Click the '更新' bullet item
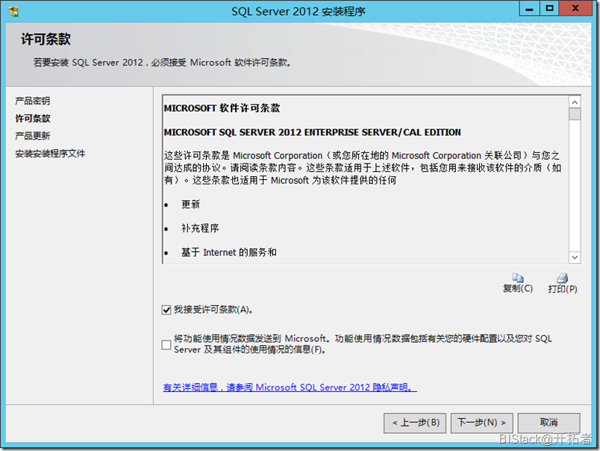 click(190, 205)
